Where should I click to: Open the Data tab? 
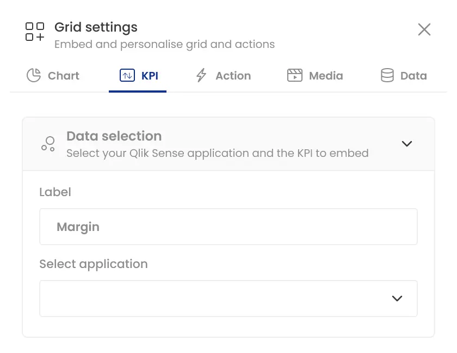pos(404,76)
